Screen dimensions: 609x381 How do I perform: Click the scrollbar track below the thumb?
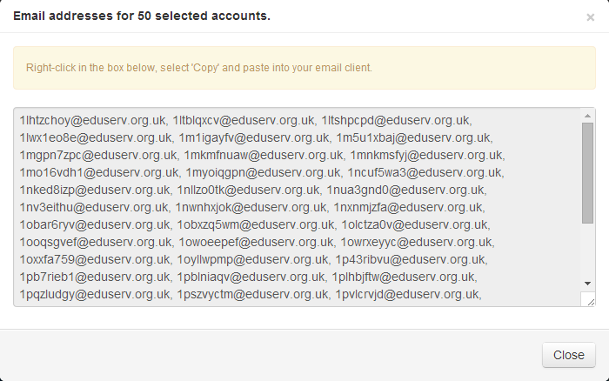point(588,252)
